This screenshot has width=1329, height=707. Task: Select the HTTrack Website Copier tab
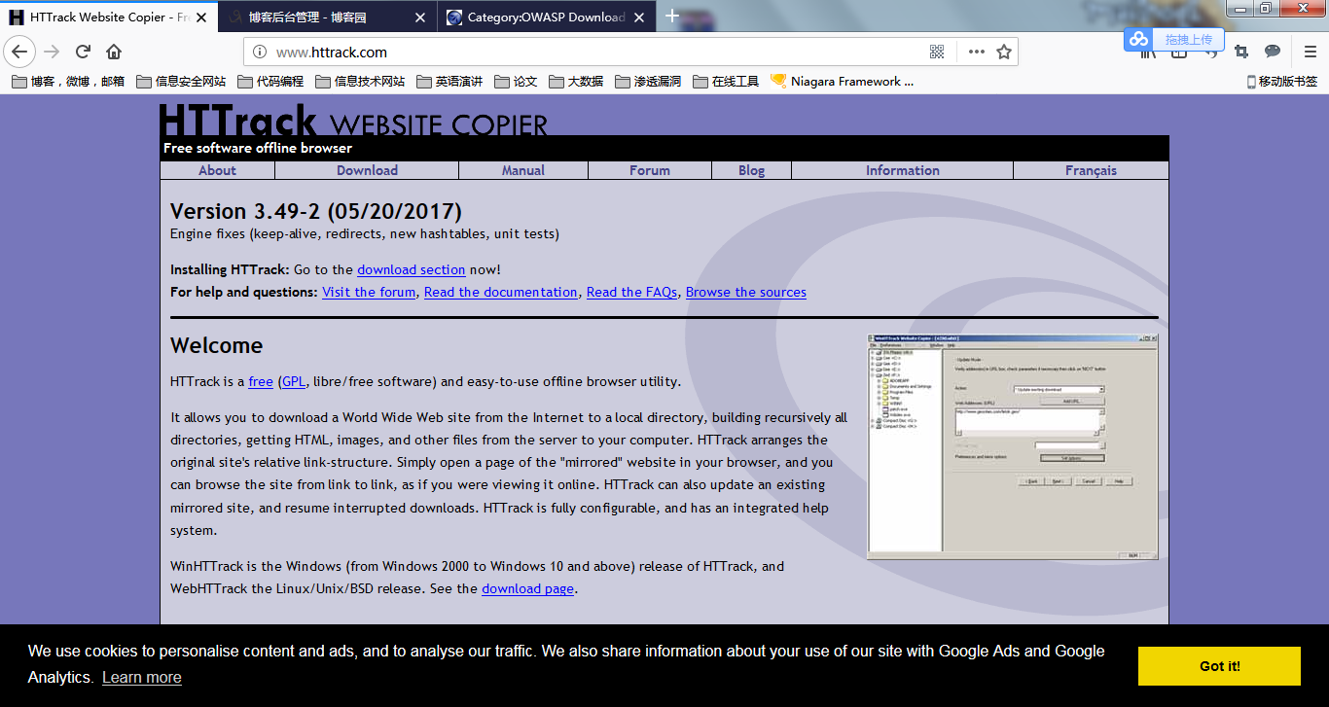(x=109, y=18)
